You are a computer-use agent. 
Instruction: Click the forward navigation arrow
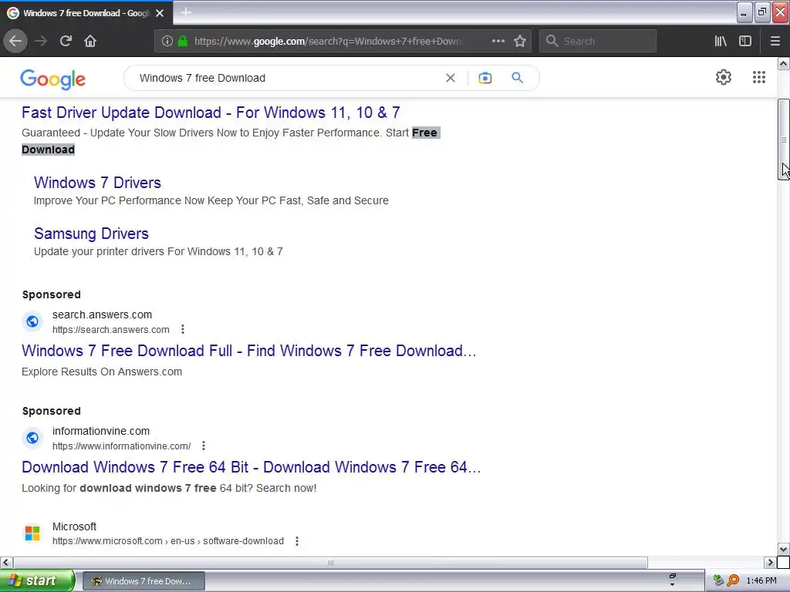[41, 41]
